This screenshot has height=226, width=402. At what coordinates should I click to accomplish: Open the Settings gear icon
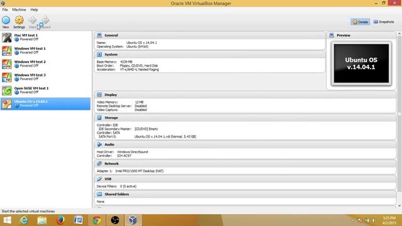pyautogui.click(x=19, y=20)
